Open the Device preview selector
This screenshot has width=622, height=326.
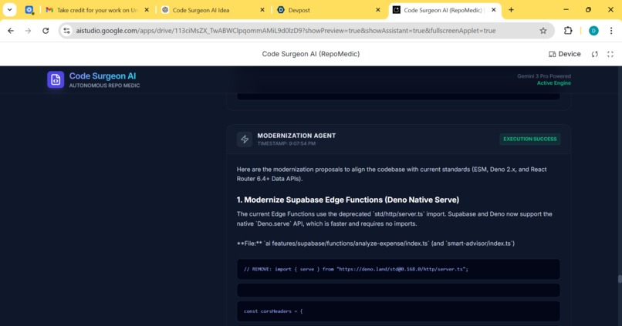click(x=564, y=54)
